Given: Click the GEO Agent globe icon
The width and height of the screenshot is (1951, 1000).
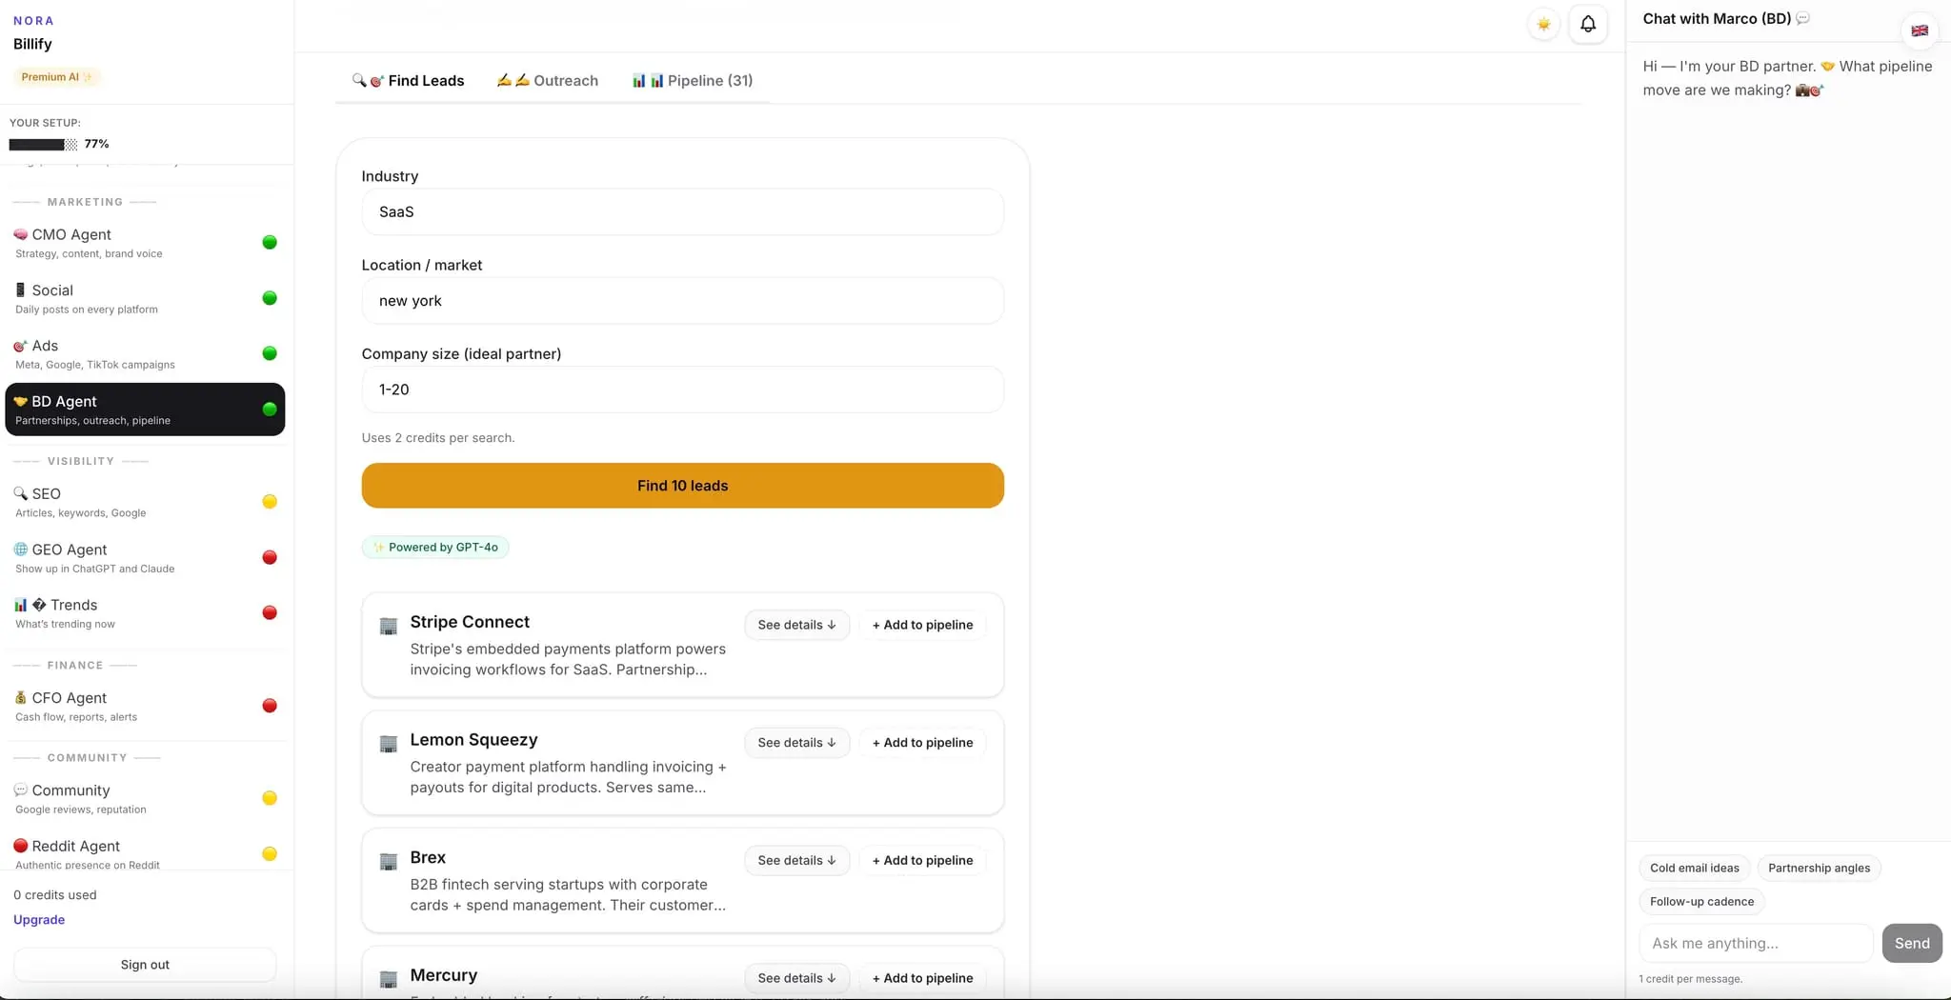Looking at the screenshot, I should pos(21,550).
